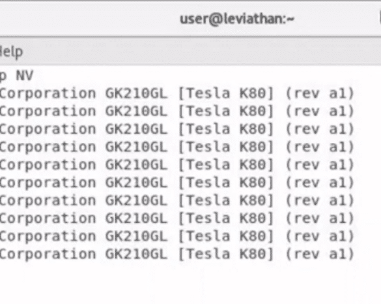Click the last Tesla K80 output line
This screenshot has width=381, height=304.
click(x=176, y=254)
